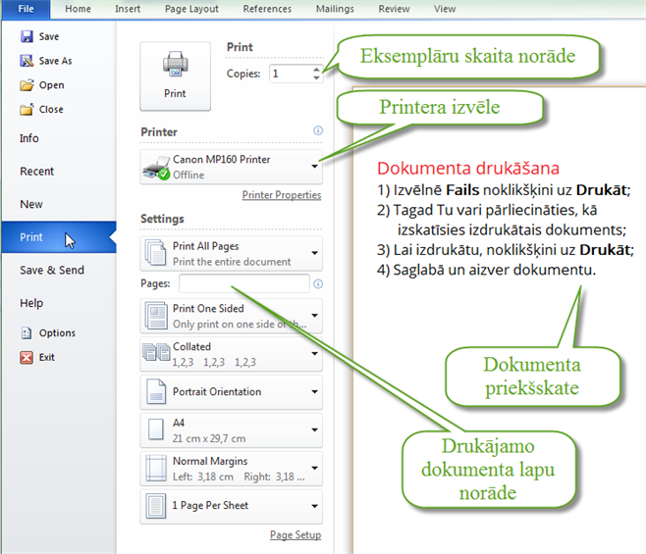This screenshot has height=554, width=646.
Task: Click the Save As icon
Action: point(27,61)
